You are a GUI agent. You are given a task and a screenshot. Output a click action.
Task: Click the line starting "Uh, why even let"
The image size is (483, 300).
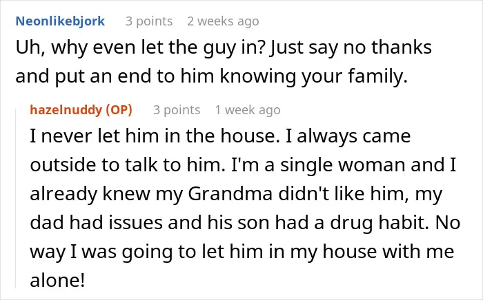[x=224, y=48]
